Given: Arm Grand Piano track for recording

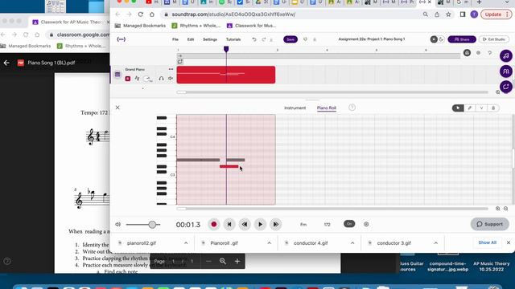Looking at the screenshot, I should pos(128,79).
